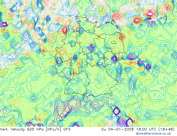The image size is (177, 136).
Task: Click the purple '35' contour label
Action: click(x=68, y=104)
